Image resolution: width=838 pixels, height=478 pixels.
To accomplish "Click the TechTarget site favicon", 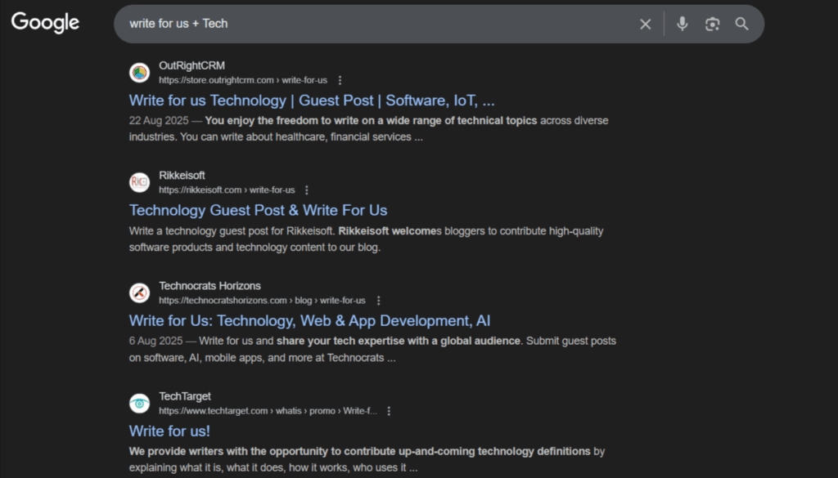I will [x=140, y=403].
